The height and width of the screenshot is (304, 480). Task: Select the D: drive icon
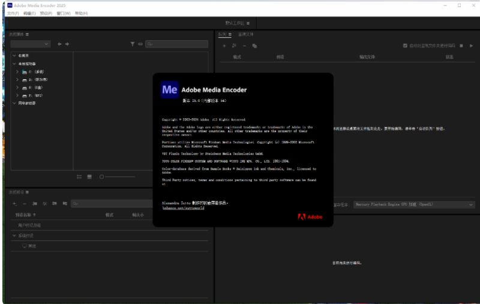pos(25,80)
